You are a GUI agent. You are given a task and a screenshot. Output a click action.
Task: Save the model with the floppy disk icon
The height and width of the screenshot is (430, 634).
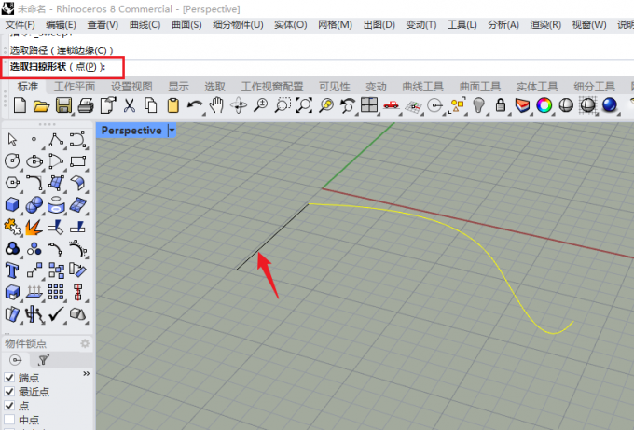(x=63, y=105)
